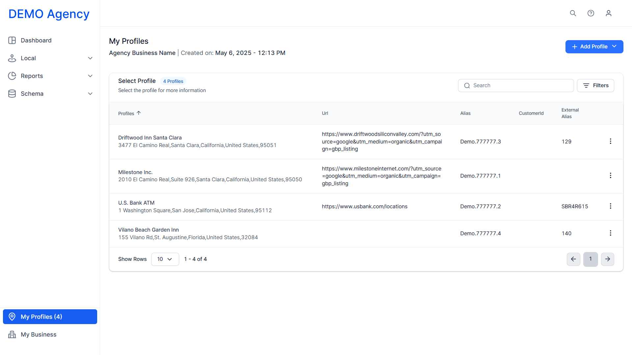This screenshot has width=632, height=355.
Task: Click the Add Profile label
Action: [x=594, y=47]
